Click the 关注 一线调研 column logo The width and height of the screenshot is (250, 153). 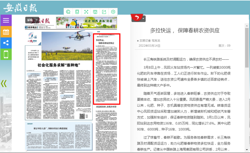33,38
